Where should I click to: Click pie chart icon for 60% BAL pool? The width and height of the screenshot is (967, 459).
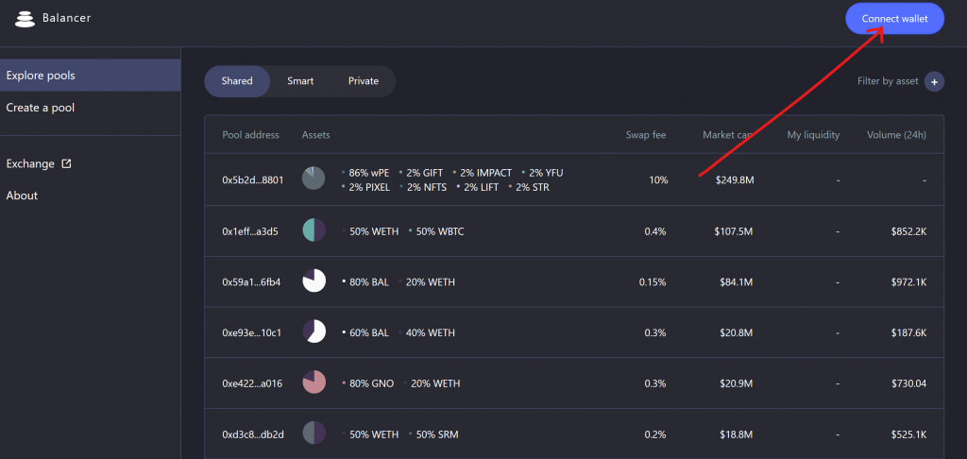pos(314,331)
